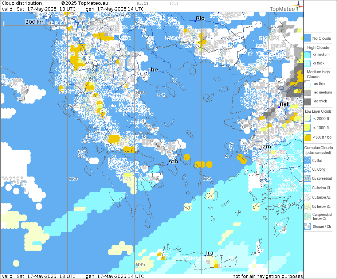Click the ac thick legend label text
This screenshot has height=279, width=337.
pos(321,101)
